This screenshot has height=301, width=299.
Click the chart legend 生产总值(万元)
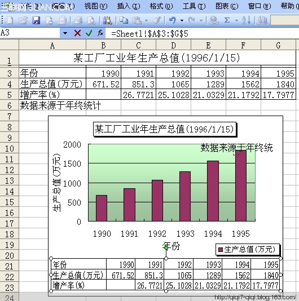coord(248,249)
